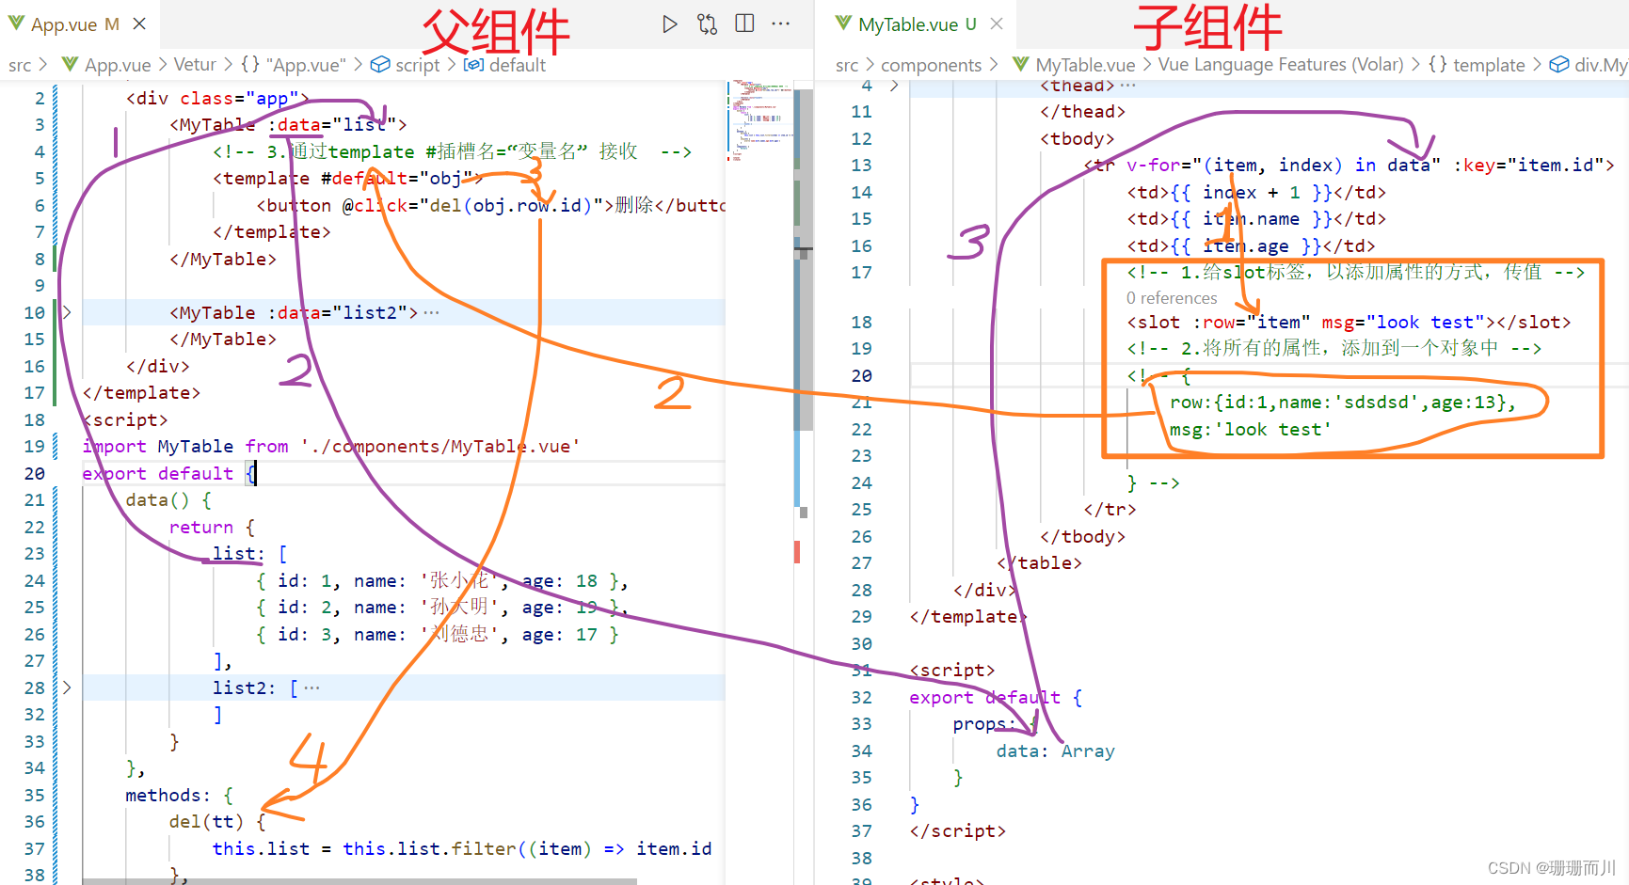This screenshot has width=1629, height=885.
Task: Click the row with id: 3 in list
Action: tap(437, 634)
